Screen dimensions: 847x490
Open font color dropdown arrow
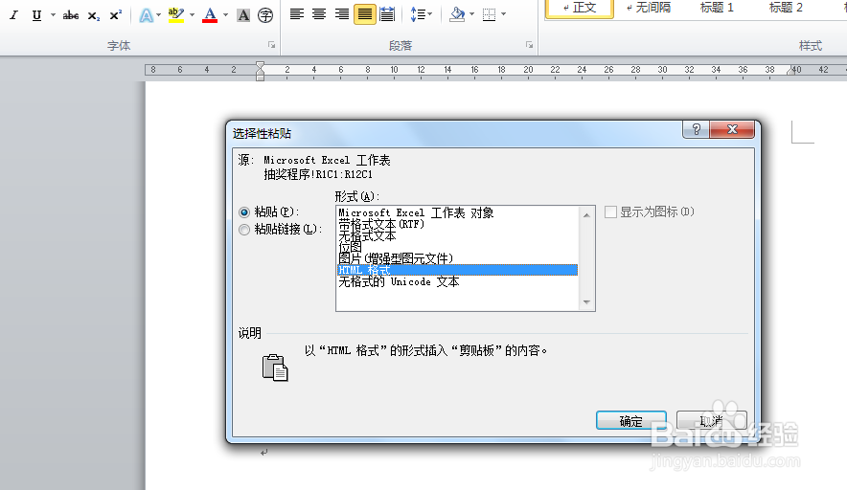[226, 15]
